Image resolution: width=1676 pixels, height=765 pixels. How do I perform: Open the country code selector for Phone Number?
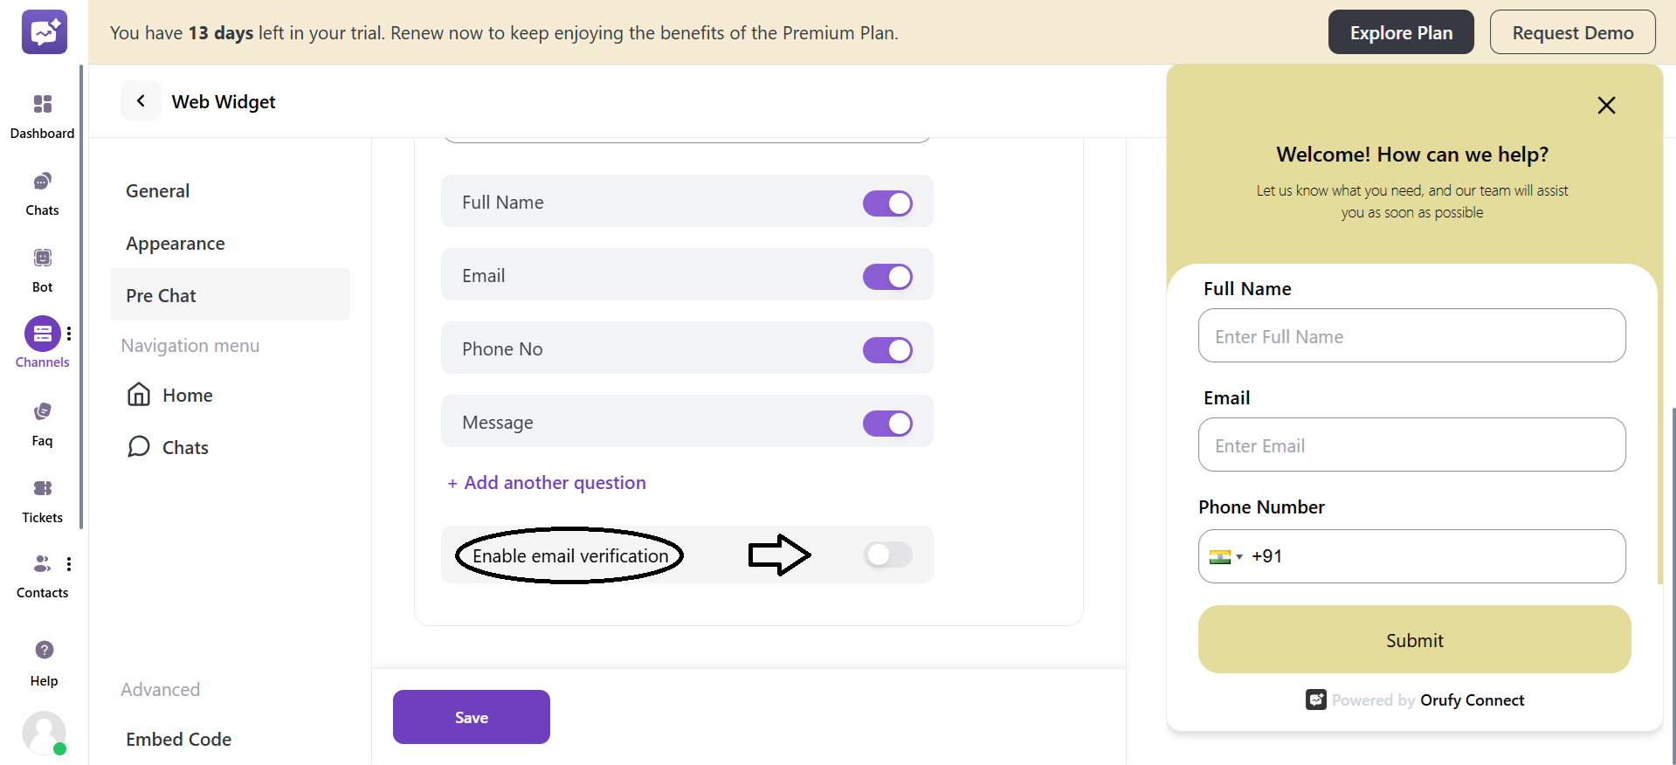(1225, 556)
